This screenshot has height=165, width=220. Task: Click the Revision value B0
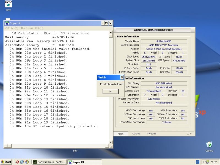click(183, 91)
